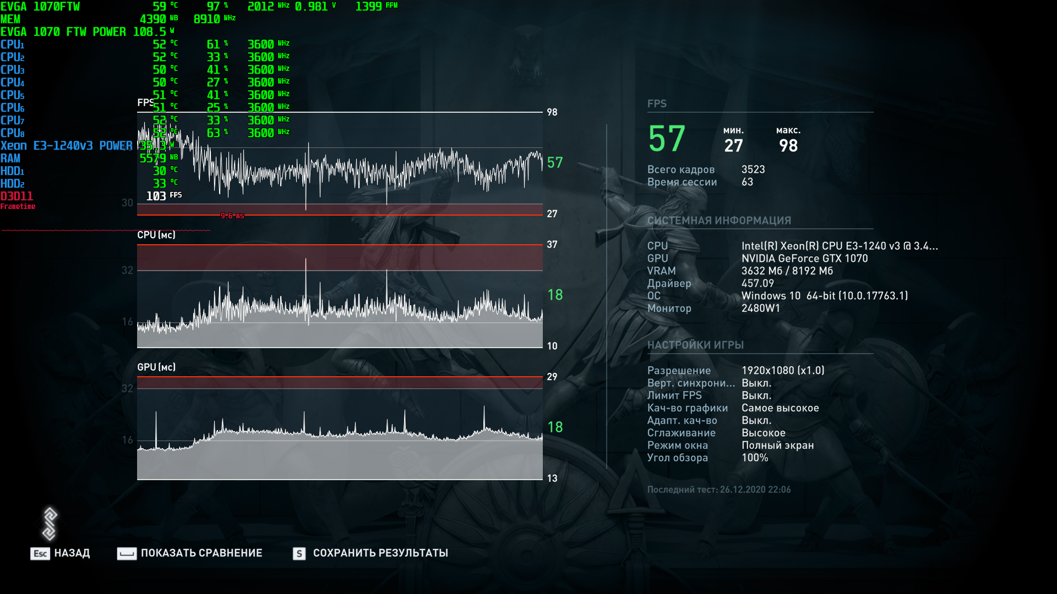This screenshot has width=1057, height=594.
Task: Click the мин. 27 FPS value
Action: pos(733,146)
